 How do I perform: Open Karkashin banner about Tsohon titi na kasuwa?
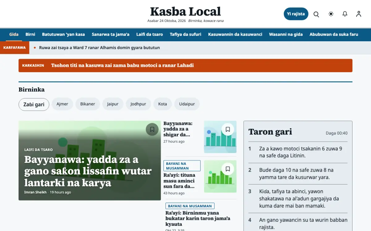[x=185, y=66]
